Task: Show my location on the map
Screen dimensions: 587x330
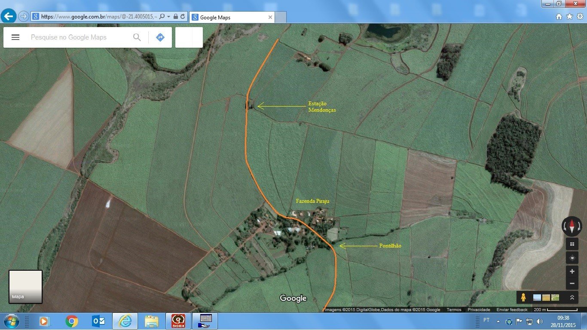Action: [x=572, y=258]
